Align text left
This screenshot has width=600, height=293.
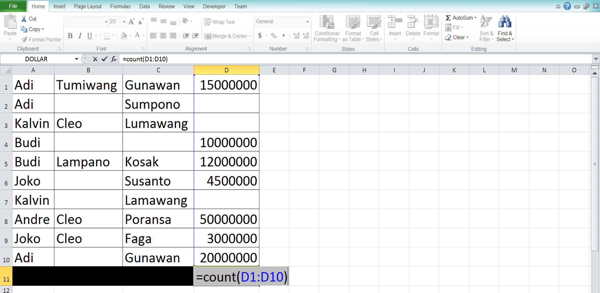153,36
